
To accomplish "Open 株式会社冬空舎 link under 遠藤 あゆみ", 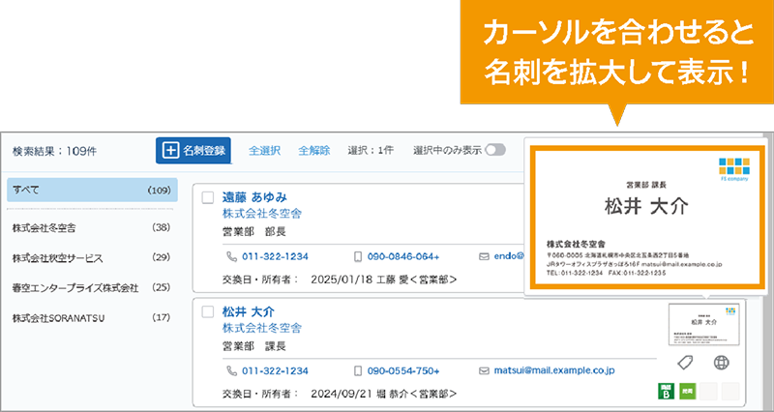I will [x=261, y=214].
